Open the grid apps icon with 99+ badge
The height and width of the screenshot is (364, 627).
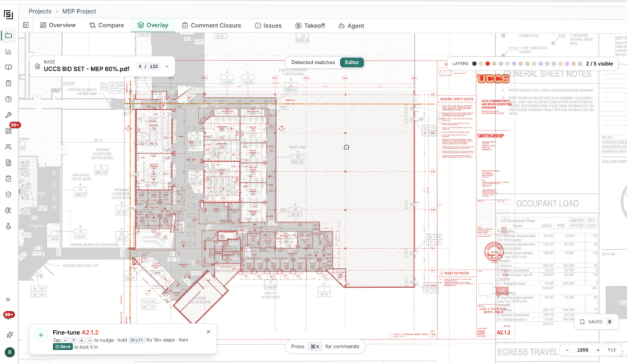tap(8, 131)
